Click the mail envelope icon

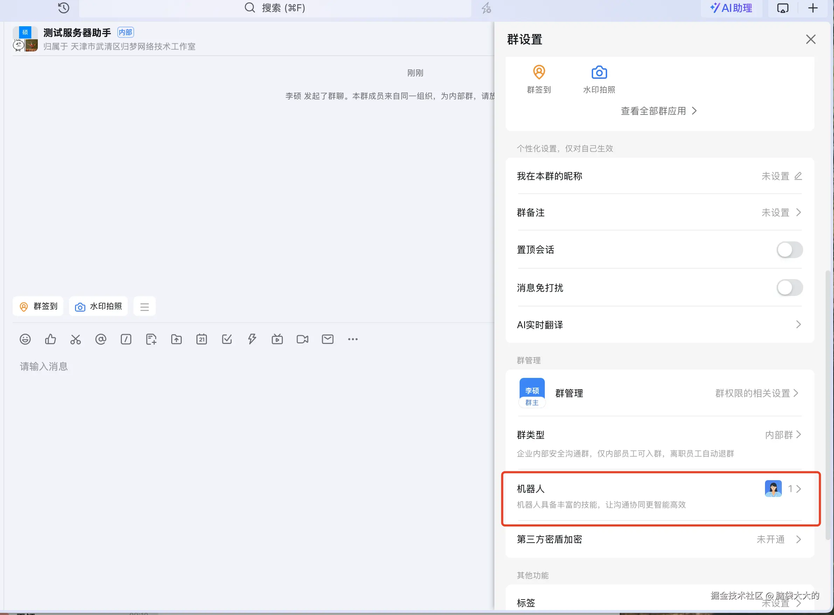327,339
